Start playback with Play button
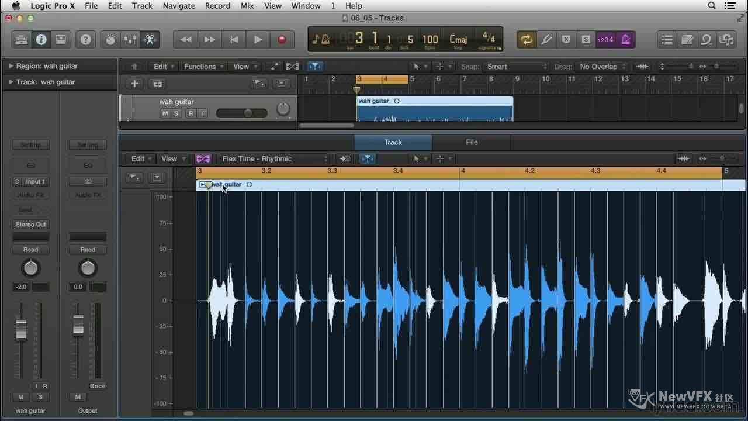Viewport: 748px width, 421px height. click(x=258, y=40)
